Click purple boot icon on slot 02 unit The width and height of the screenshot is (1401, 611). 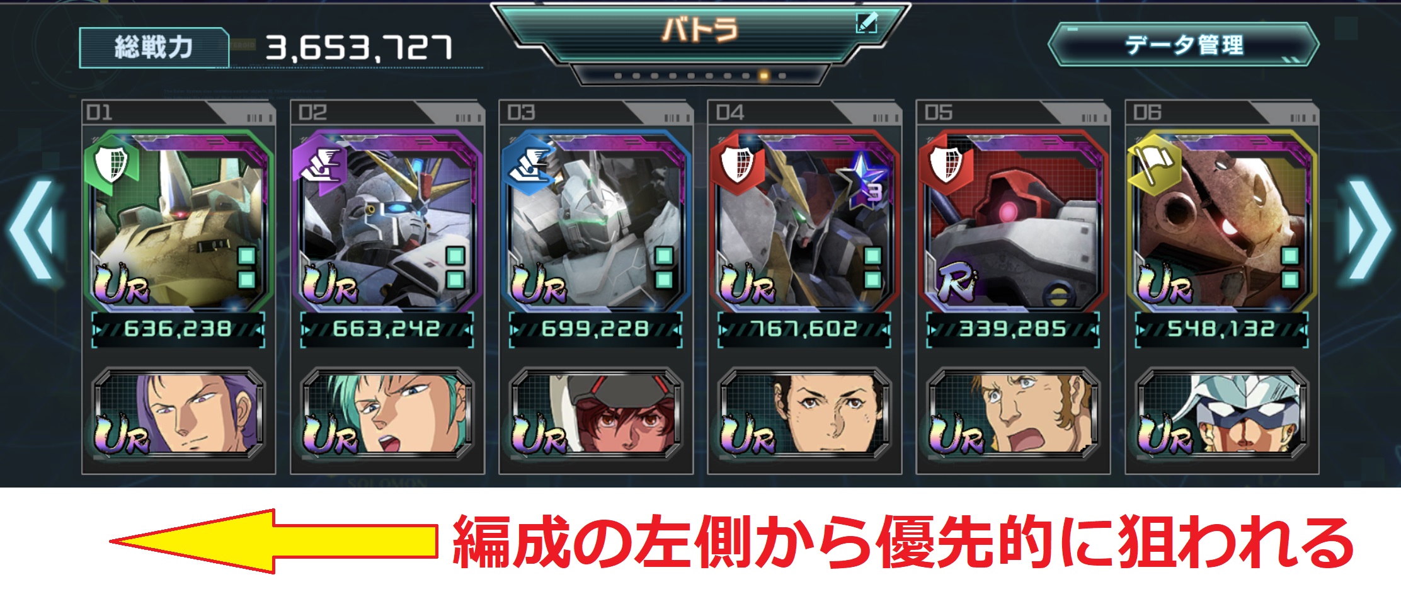click(319, 164)
